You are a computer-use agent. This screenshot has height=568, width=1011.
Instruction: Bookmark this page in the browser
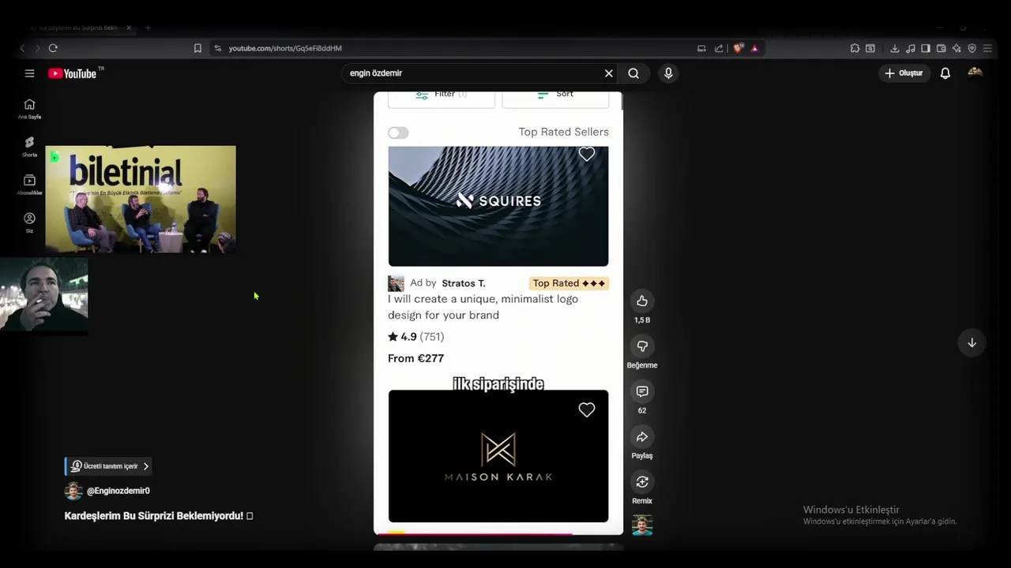pyautogui.click(x=197, y=48)
